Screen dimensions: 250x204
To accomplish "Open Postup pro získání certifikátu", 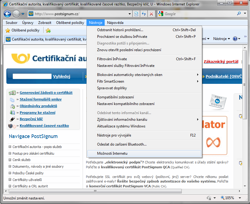I will point(33,153).
